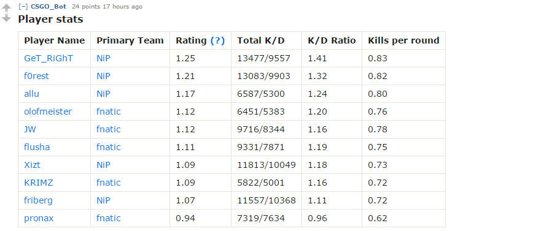Select kills per round 0.83
The height and width of the screenshot is (231, 552).
click(378, 58)
